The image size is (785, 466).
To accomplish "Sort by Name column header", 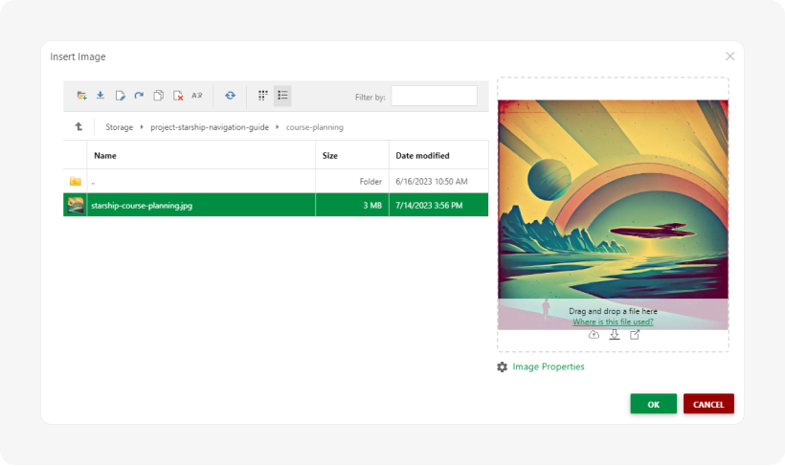I will (x=201, y=155).
